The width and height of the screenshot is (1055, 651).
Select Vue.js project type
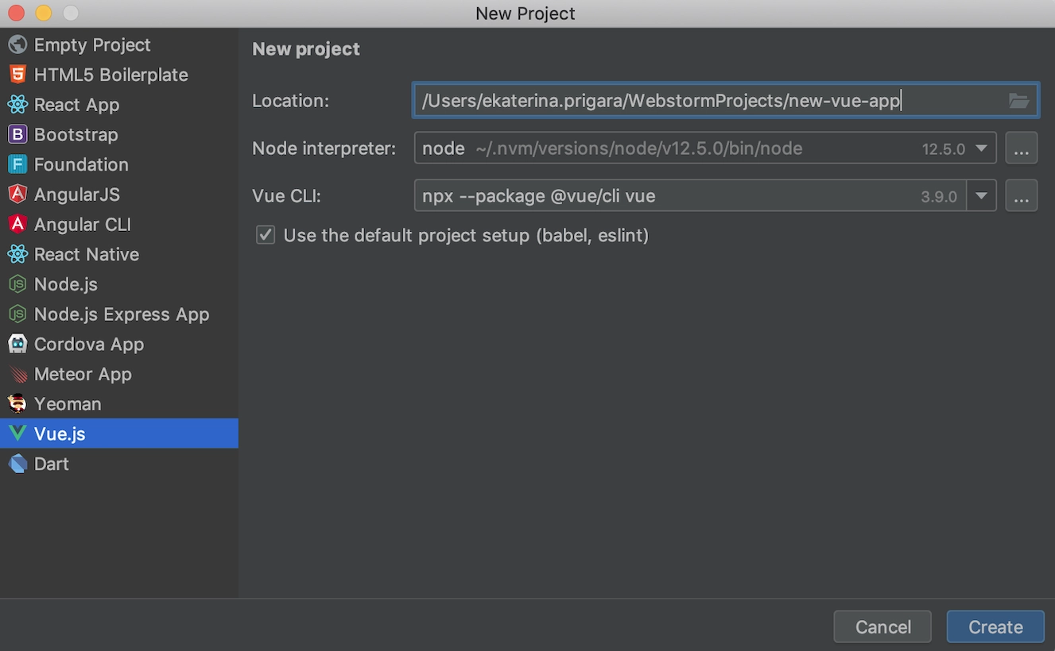(119, 433)
